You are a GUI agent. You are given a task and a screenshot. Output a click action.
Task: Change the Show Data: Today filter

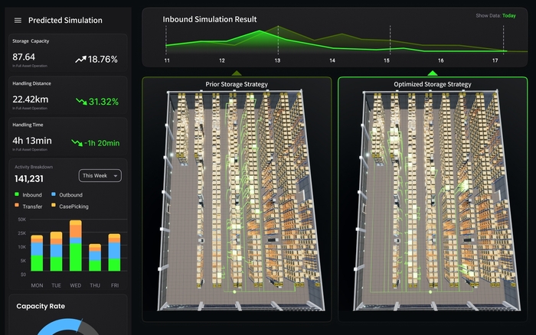501,15
